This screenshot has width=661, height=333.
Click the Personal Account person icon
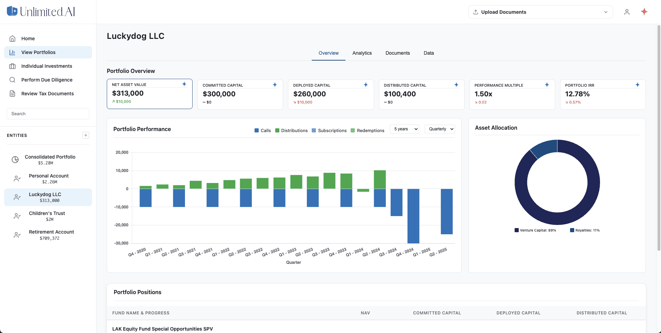(x=17, y=179)
